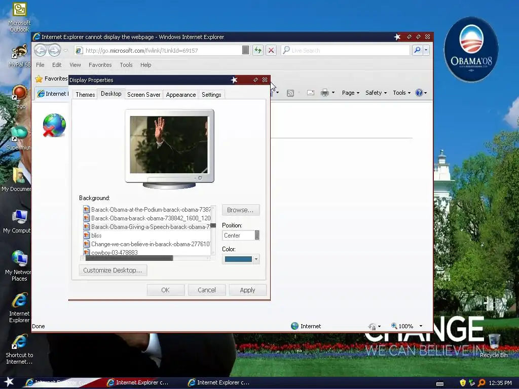Switch to second Internet Explorer taskbar button
The image size is (519, 389).
[x=142, y=382]
